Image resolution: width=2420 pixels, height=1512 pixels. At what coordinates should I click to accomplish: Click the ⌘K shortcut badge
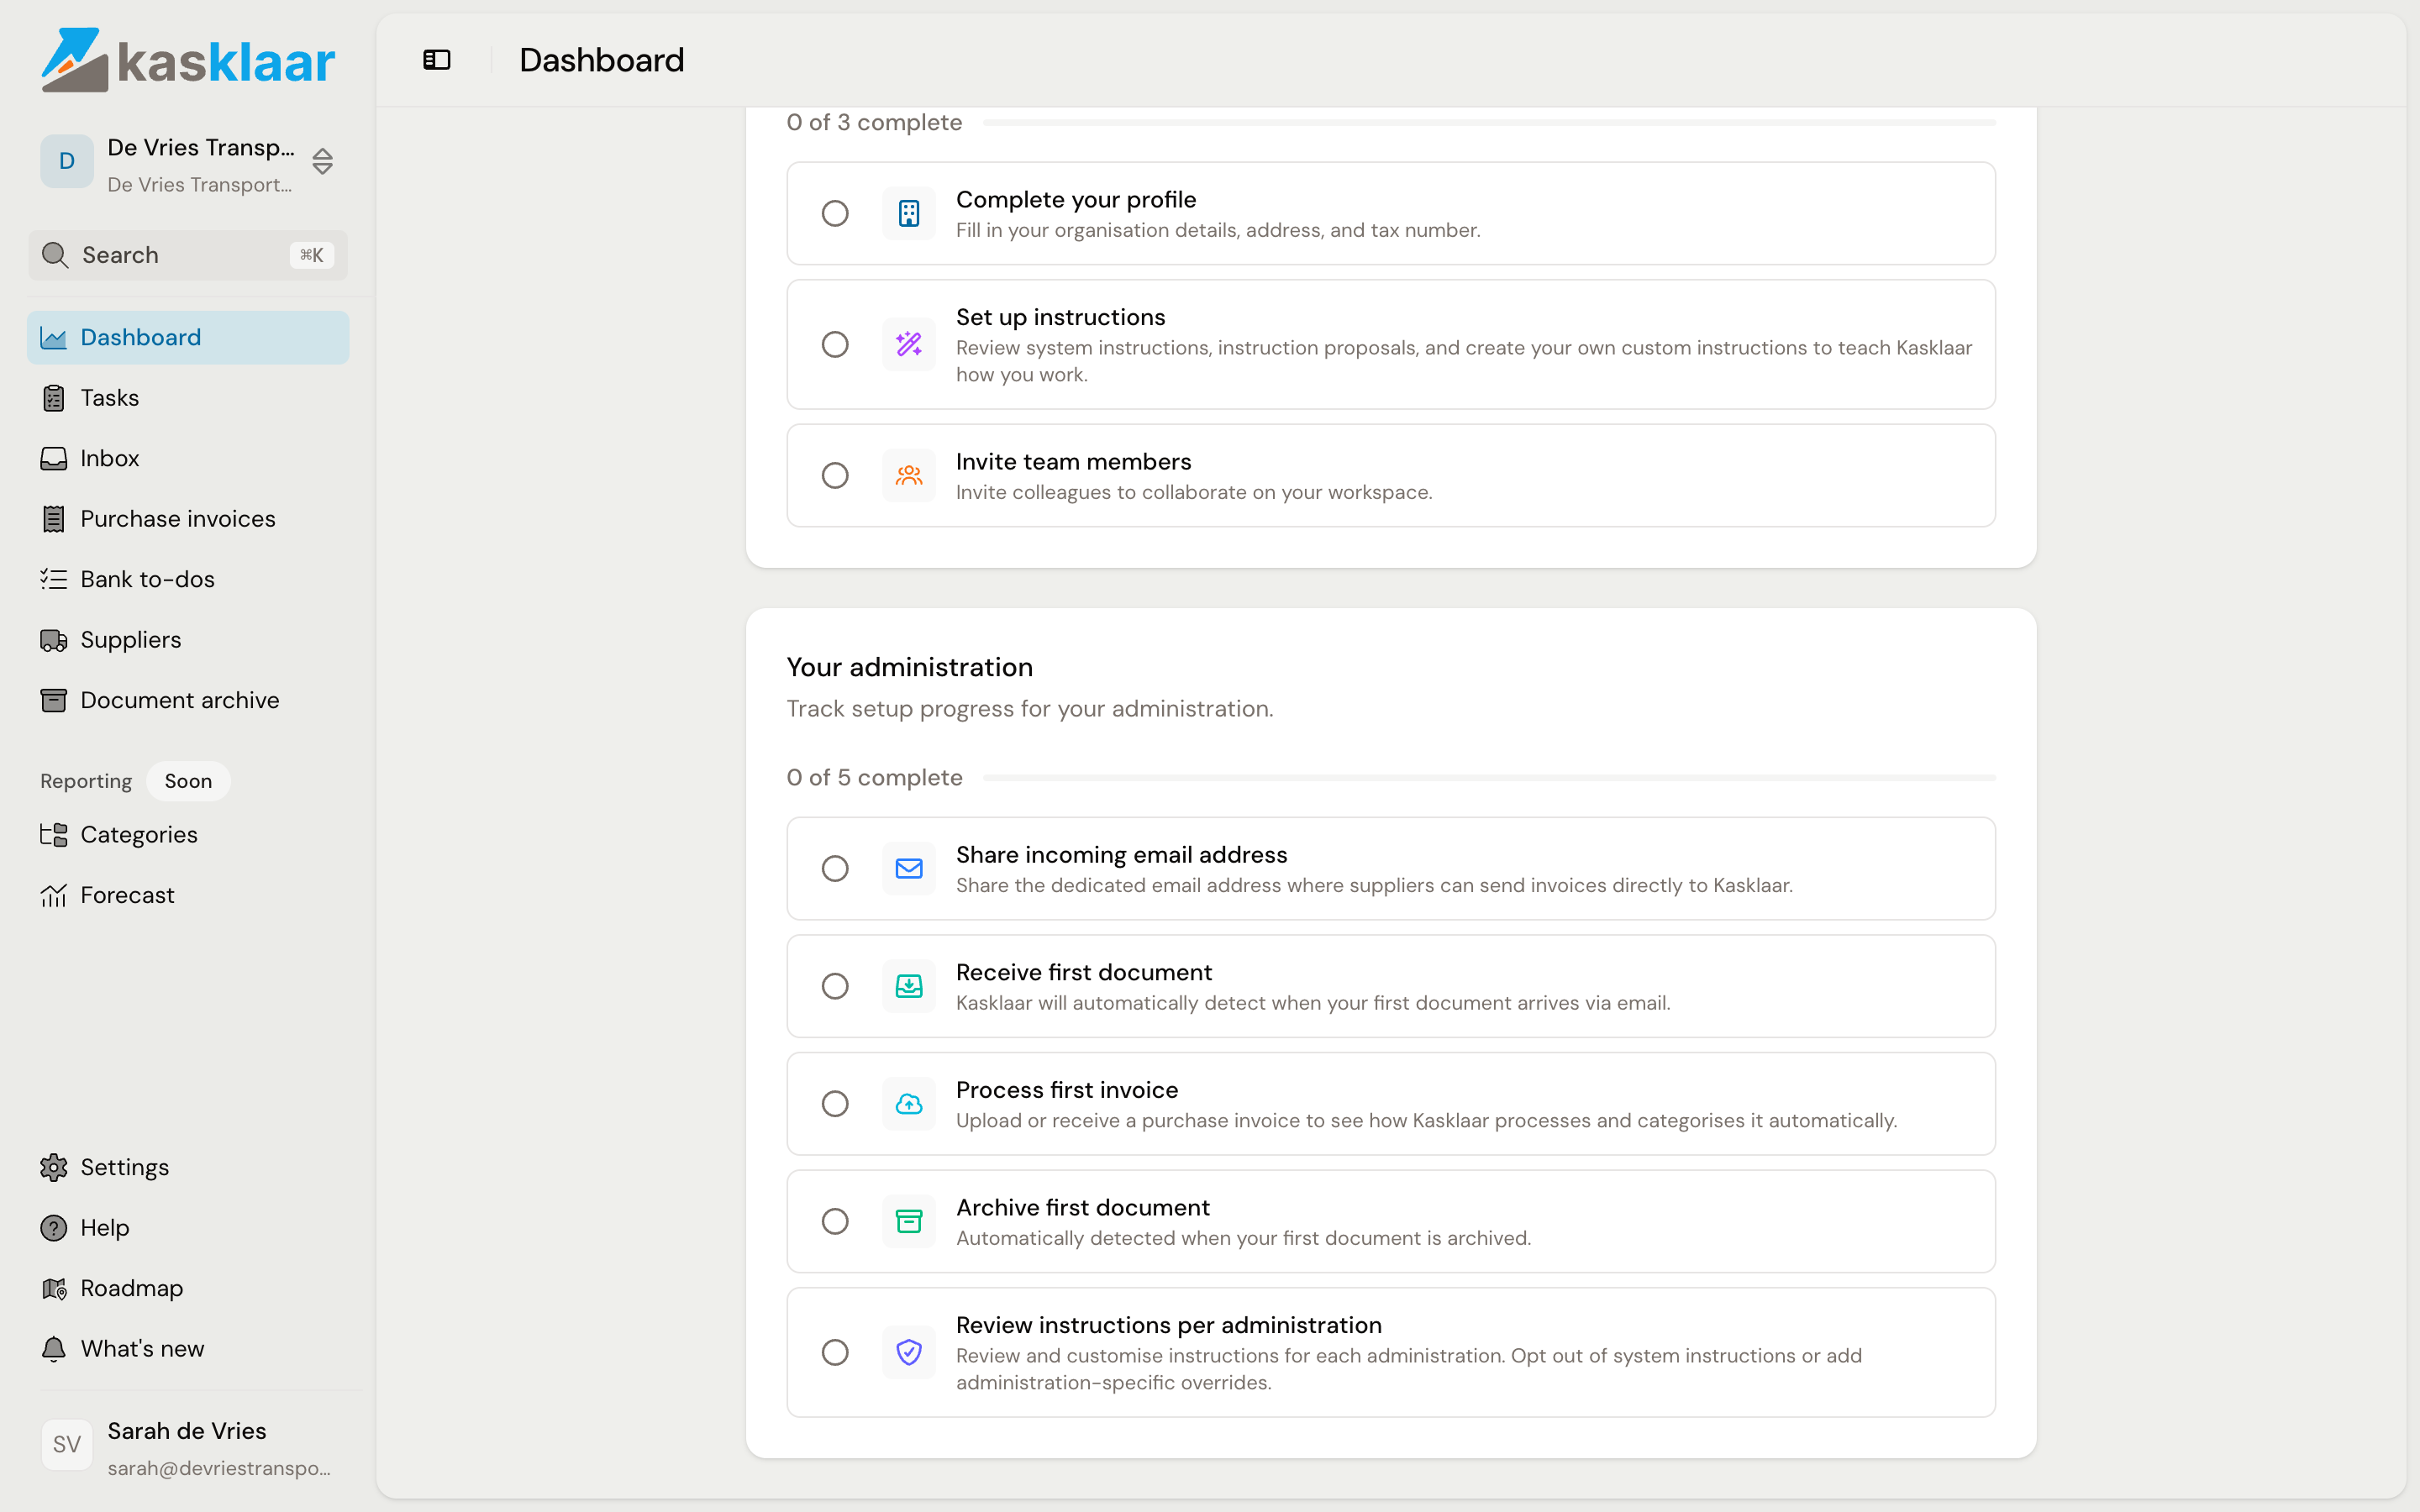(x=312, y=255)
